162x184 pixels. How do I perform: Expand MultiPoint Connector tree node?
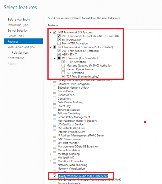tap(50, 161)
